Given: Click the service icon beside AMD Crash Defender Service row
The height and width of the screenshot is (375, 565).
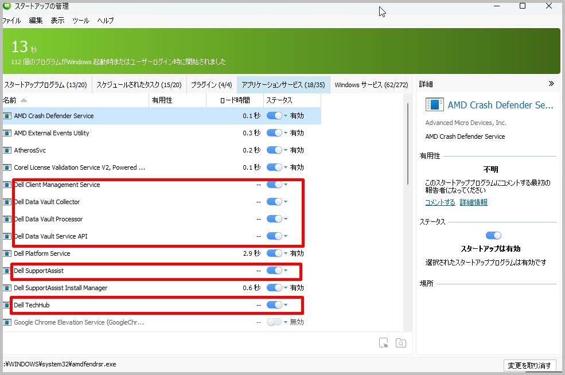Looking at the screenshot, I should click(7, 116).
